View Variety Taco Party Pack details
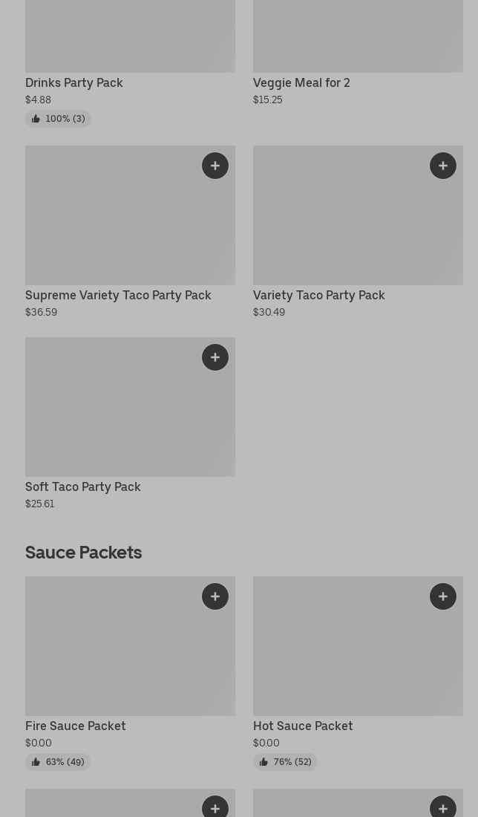Viewport: 478px width, 817px height. tap(319, 296)
